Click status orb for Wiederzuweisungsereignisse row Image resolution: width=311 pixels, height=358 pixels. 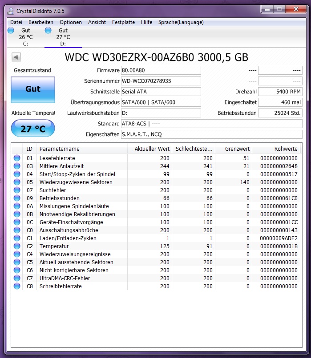coord(17,253)
